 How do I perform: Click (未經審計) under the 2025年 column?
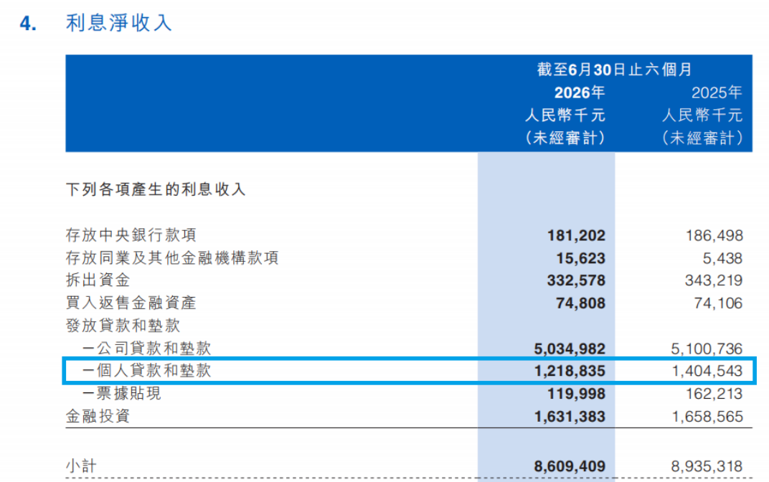coord(702,138)
